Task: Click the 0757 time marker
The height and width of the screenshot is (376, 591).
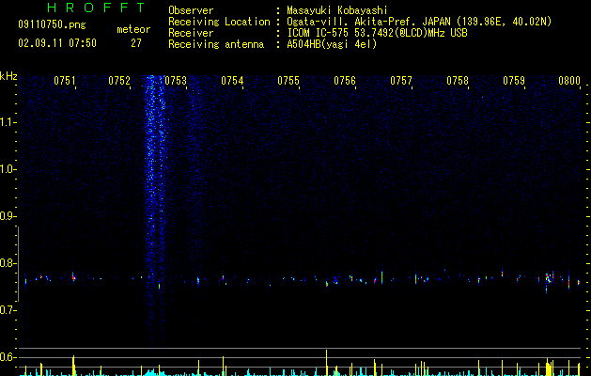Action: (401, 81)
